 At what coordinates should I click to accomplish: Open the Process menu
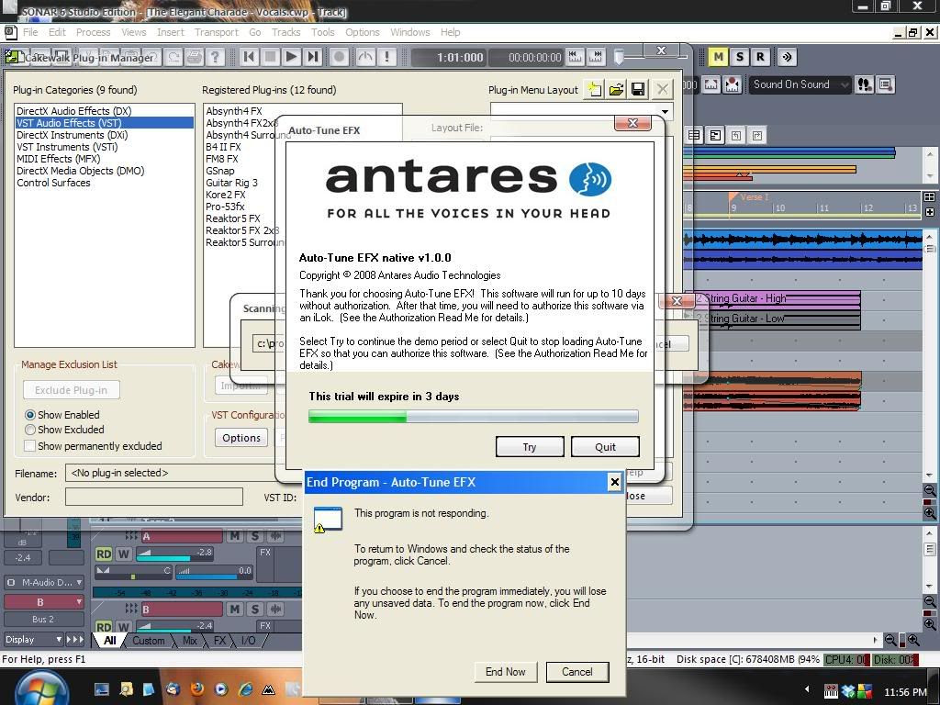[93, 32]
